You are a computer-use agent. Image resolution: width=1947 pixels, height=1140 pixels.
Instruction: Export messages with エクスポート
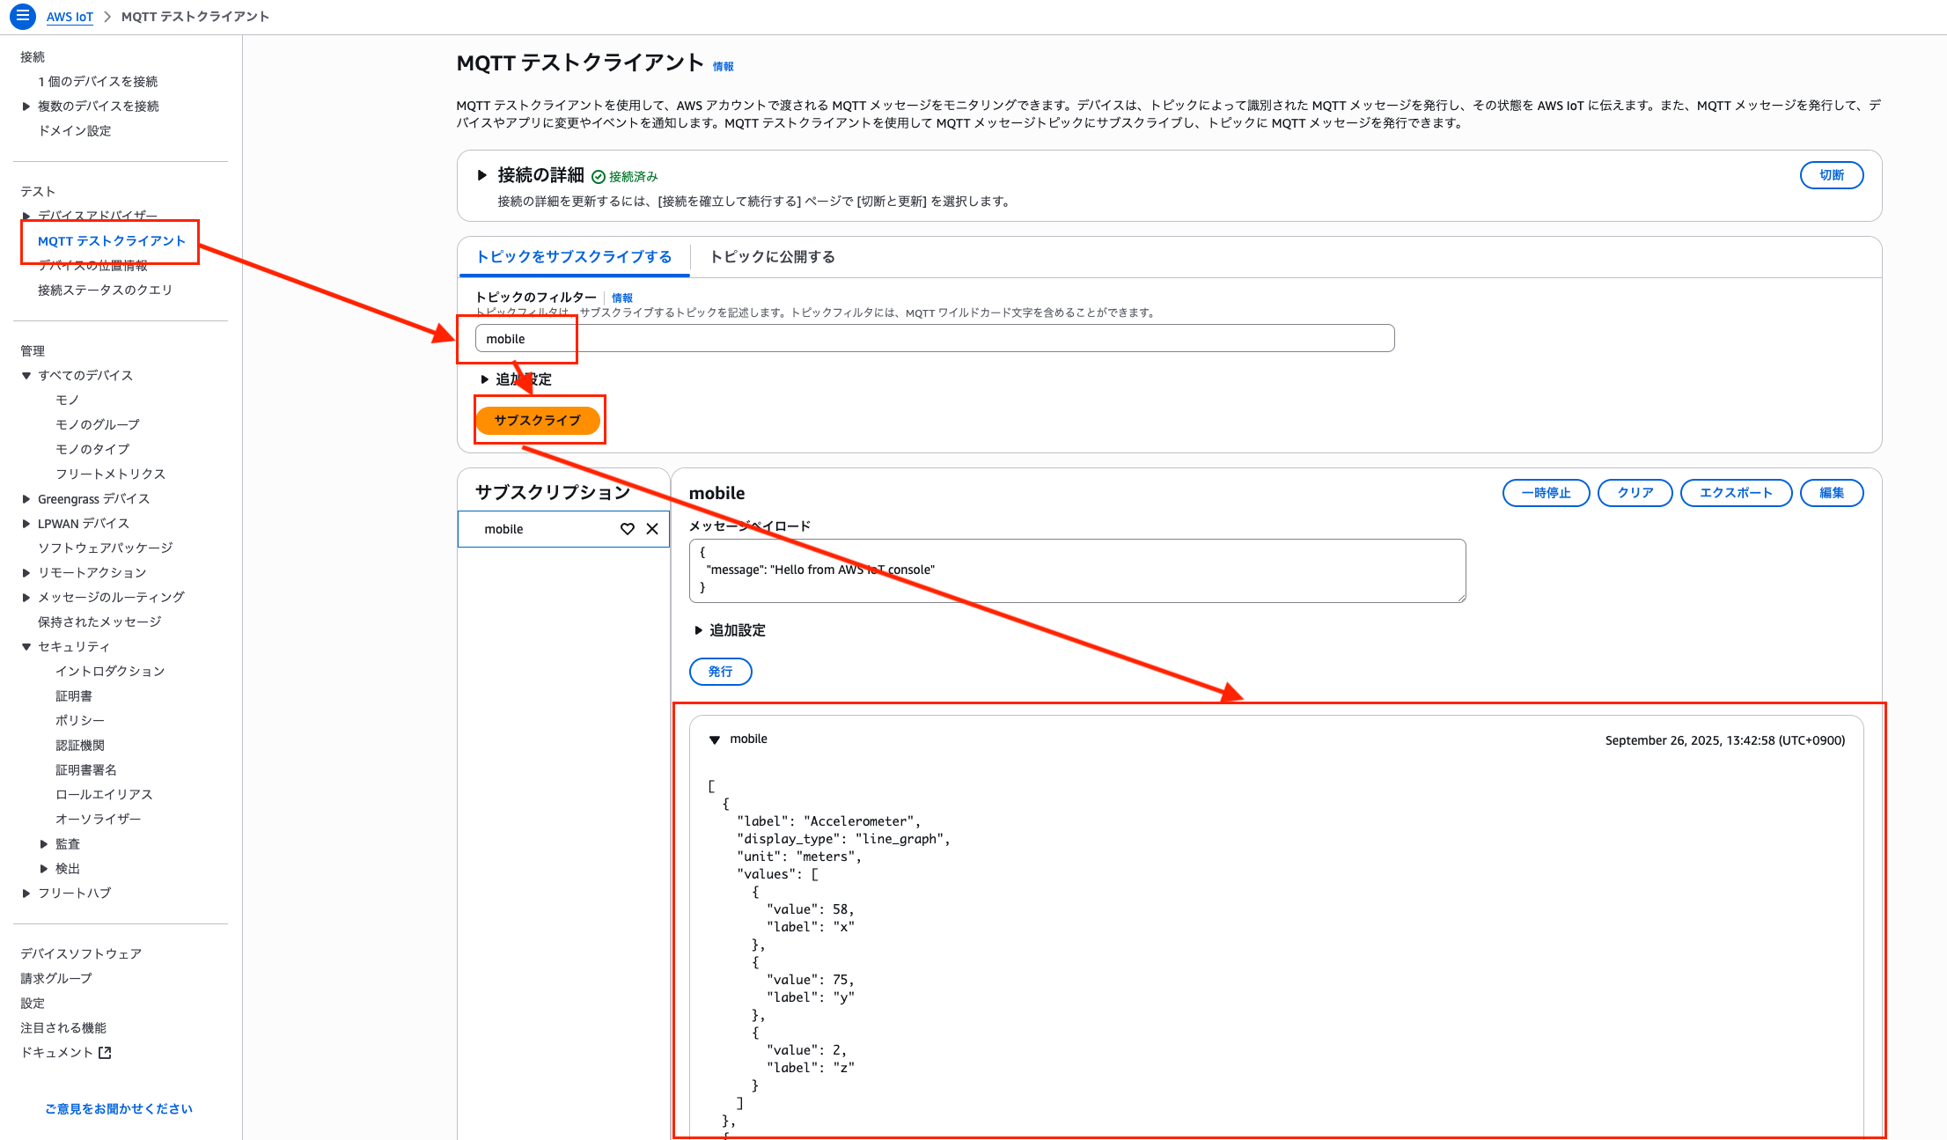1736,493
